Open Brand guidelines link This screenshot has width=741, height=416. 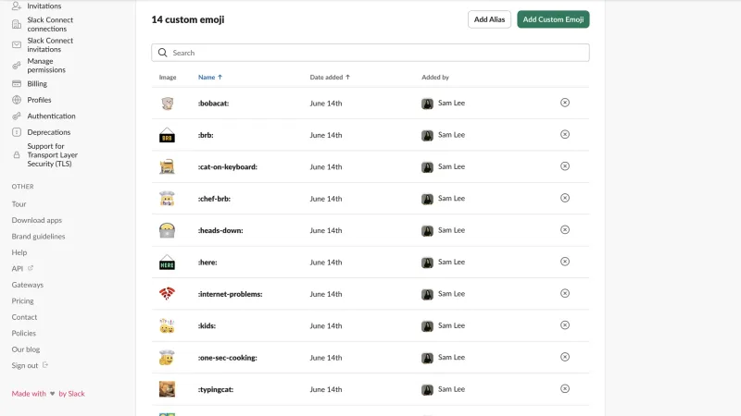coord(38,236)
